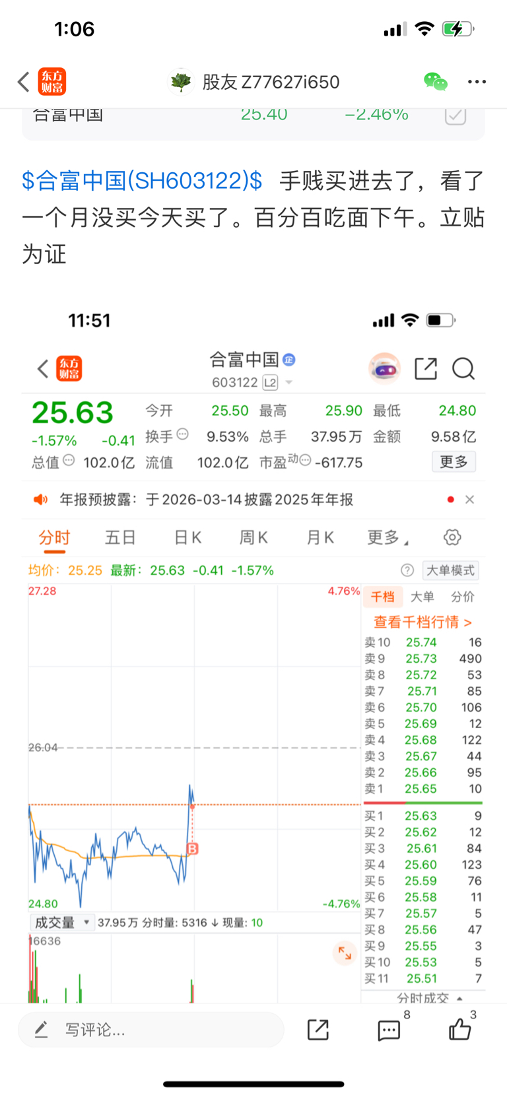
Task: Tap the expand chart fullscreen arrows icon
Action: point(345,952)
